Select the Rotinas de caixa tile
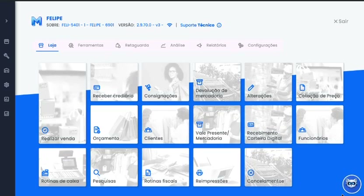 pos(62,167)
